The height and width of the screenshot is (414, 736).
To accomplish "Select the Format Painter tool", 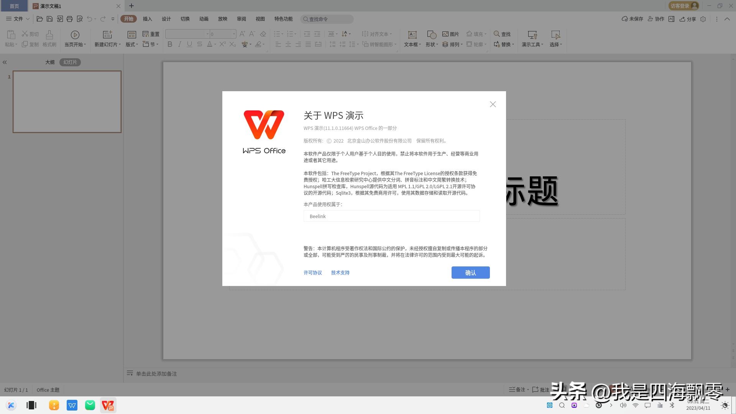I will (49, 38).
